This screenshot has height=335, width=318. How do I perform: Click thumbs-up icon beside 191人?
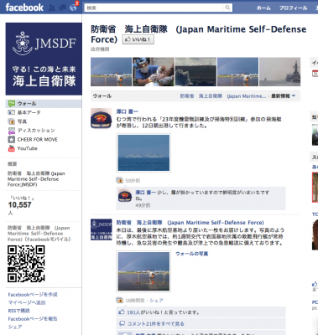[122, 312]
